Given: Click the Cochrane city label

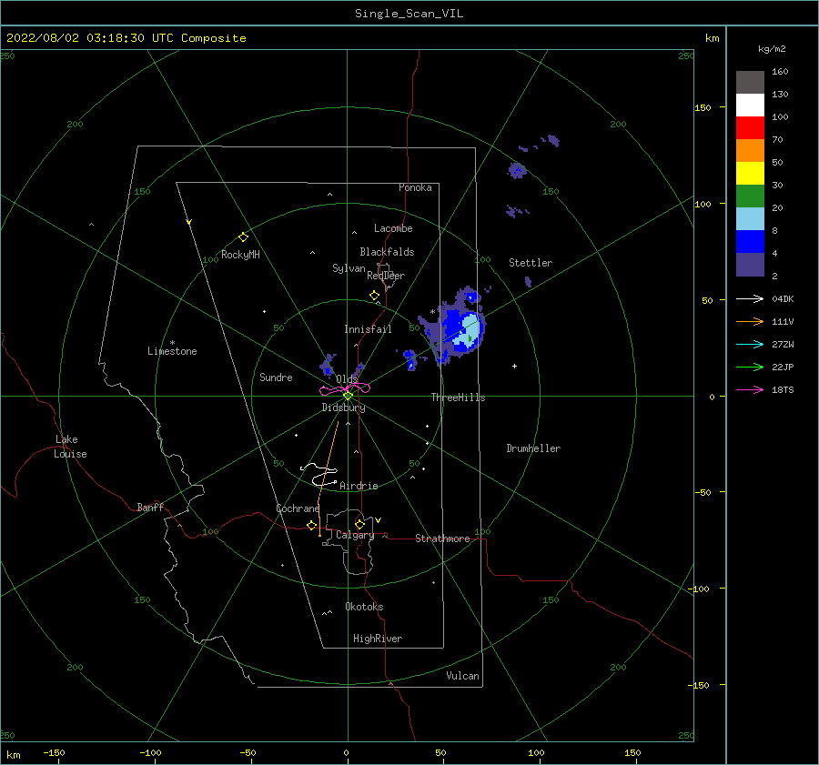Looking at the screenshot, I should point(298,508).
